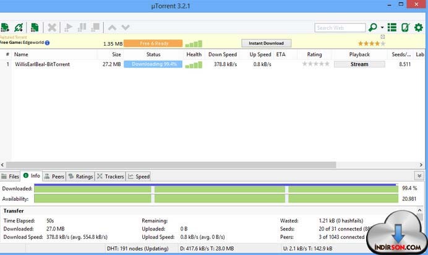Image resolution: width=428 pixels, height=255 pixels.
Task: Click the Instant Download button
Action: [x=266, y=43]
